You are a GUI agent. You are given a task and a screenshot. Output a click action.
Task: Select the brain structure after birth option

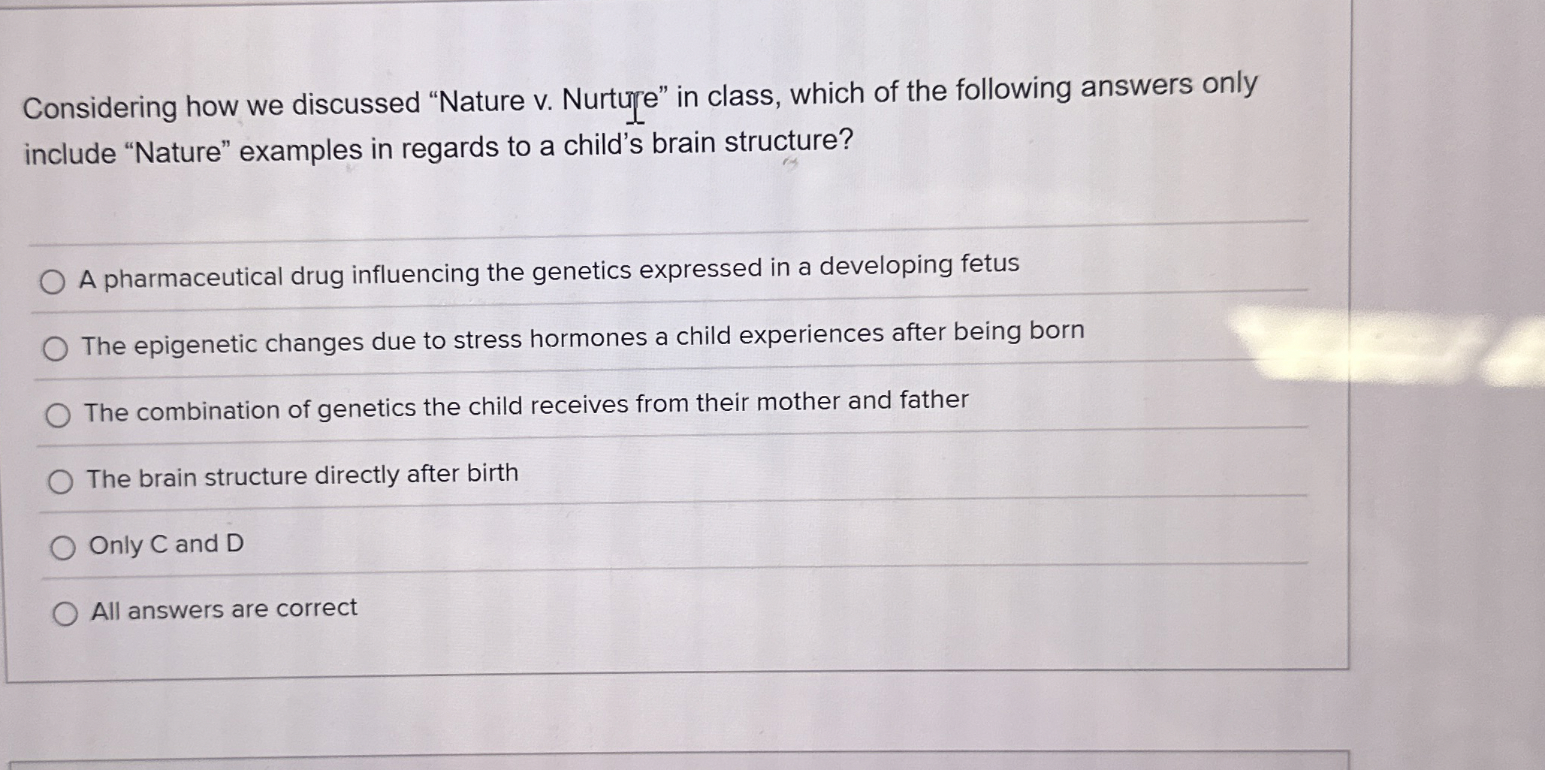click(x=62, y=481)
